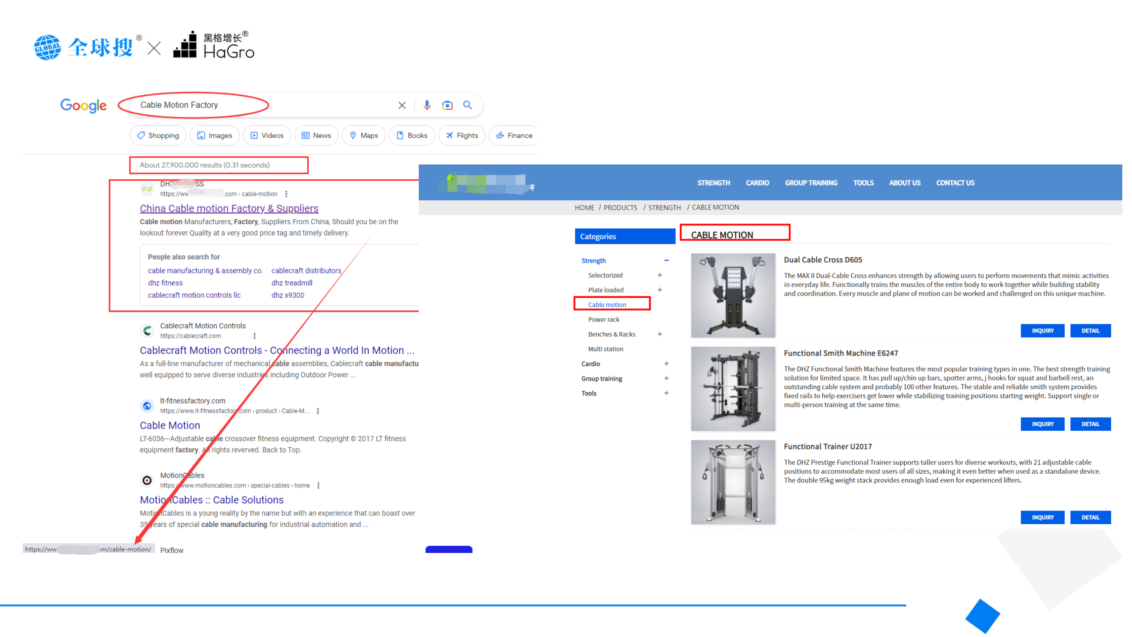The width and height of the screenshot is (1132, 637).
Task: Click the Cablecraft Motion Controls favicon
Action: 147,330
